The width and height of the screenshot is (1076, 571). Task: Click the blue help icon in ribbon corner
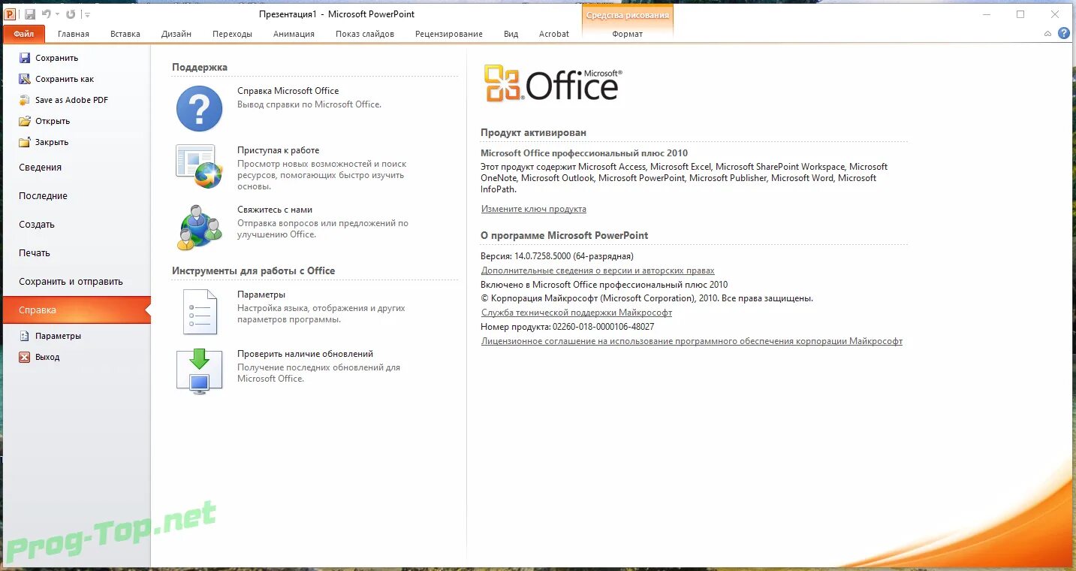[x=1064, y=33]
